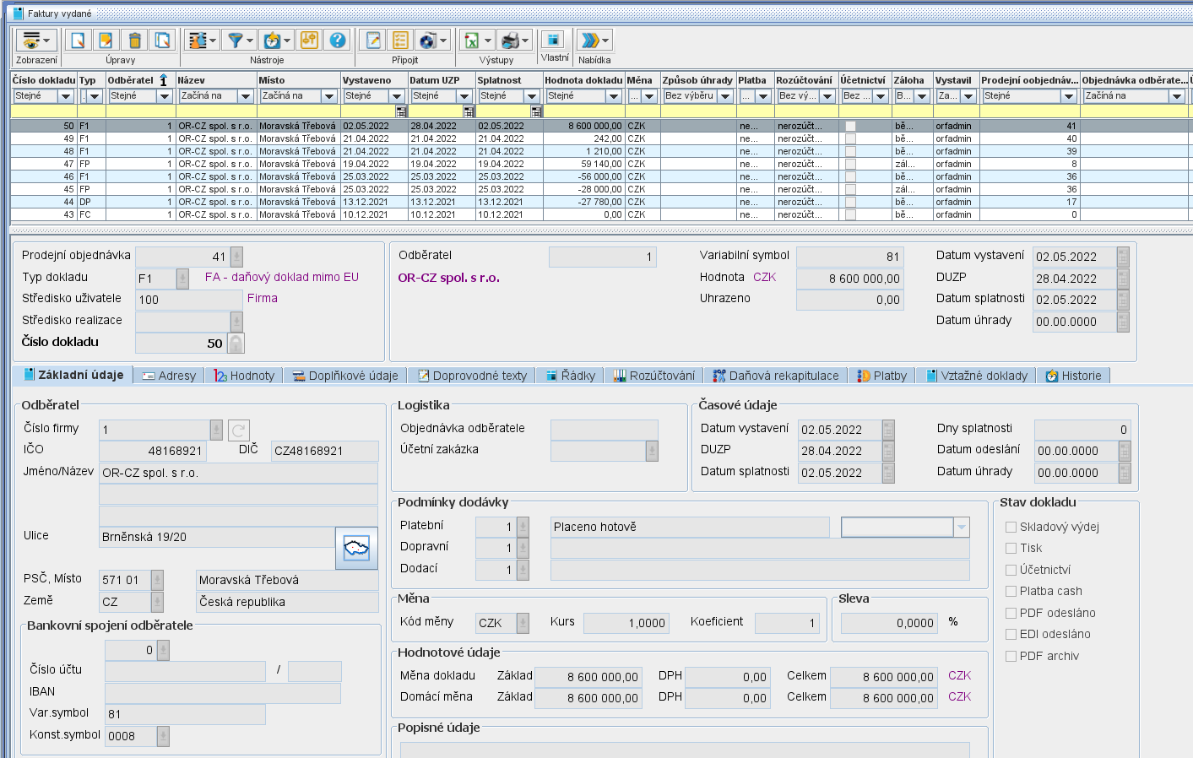Screen dimensions: 1193x758
Task: Click the Odběratel column header
Action: point(131,80)
